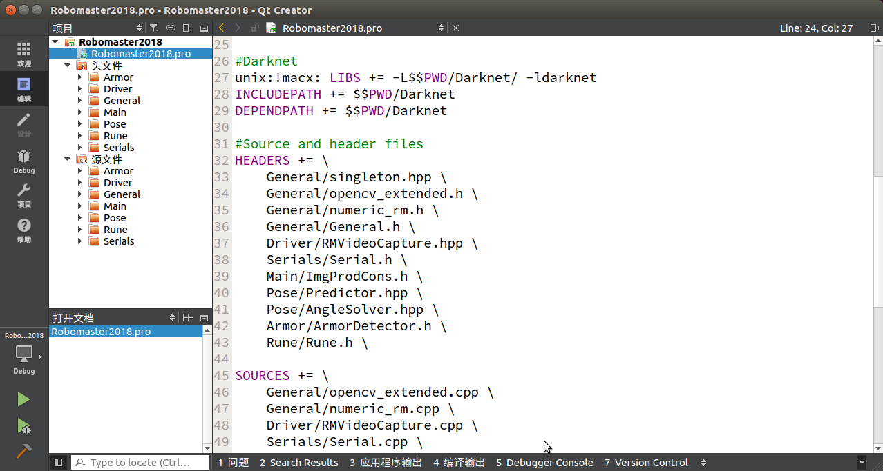883x471 pixels.
Task: Open the 设计 (Design) mode
Action: coord(24,124)
